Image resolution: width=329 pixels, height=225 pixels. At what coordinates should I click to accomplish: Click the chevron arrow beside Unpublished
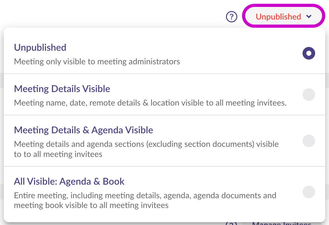point(309,17)
